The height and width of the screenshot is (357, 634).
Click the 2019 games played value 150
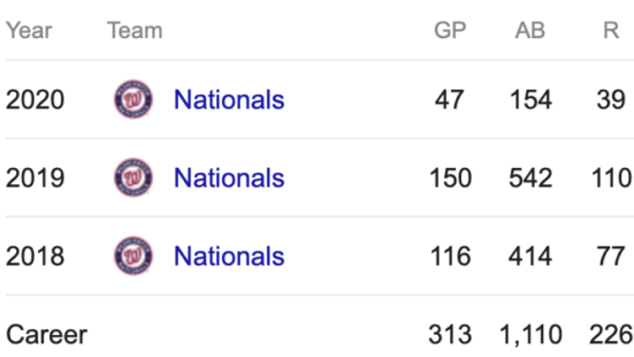451,178
